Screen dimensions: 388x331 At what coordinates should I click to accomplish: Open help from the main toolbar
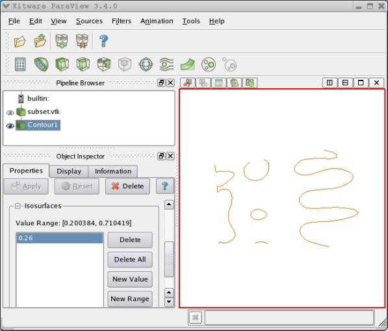pyautogui.click(x=103, y=41)
